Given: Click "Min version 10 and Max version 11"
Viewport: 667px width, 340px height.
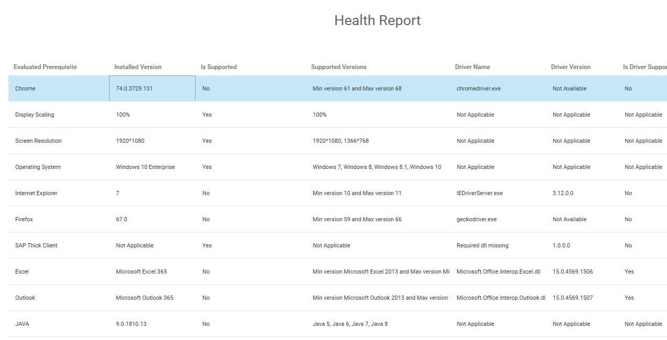Looking at the screenshot, I should pos(357,193).
